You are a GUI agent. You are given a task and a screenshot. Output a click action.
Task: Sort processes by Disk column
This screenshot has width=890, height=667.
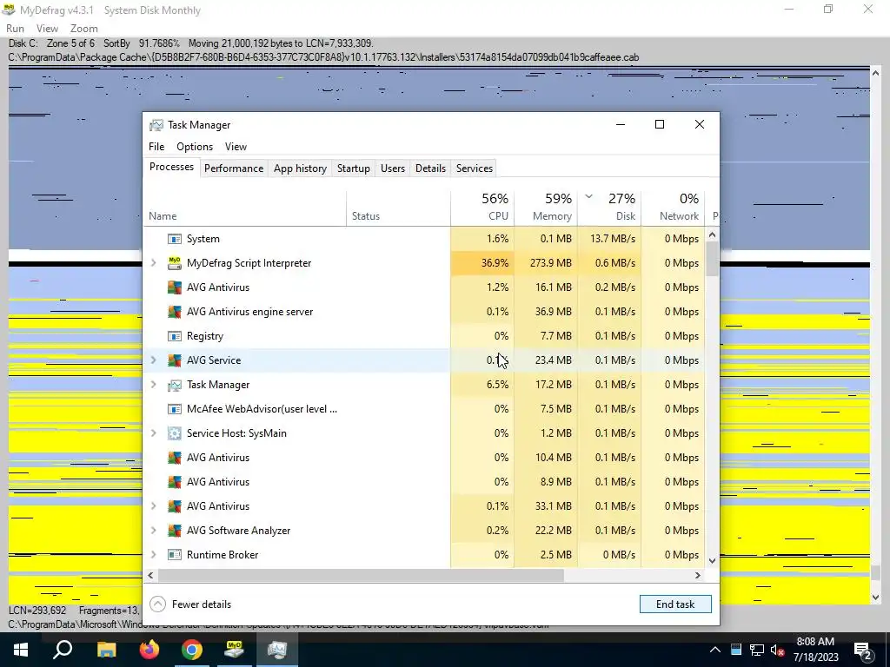(x=609, y=207)
